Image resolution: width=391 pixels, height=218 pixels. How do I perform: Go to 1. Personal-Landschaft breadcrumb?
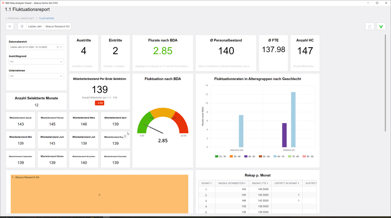point(20,18)
